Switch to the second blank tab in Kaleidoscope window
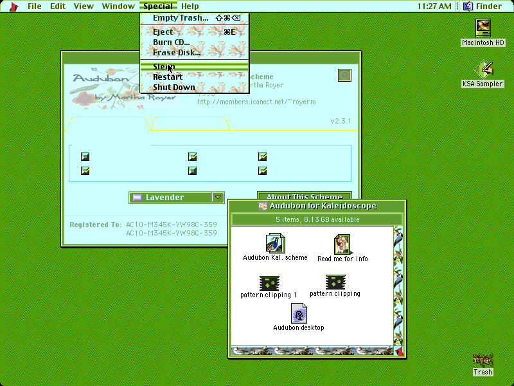 [x=190, y=124]
